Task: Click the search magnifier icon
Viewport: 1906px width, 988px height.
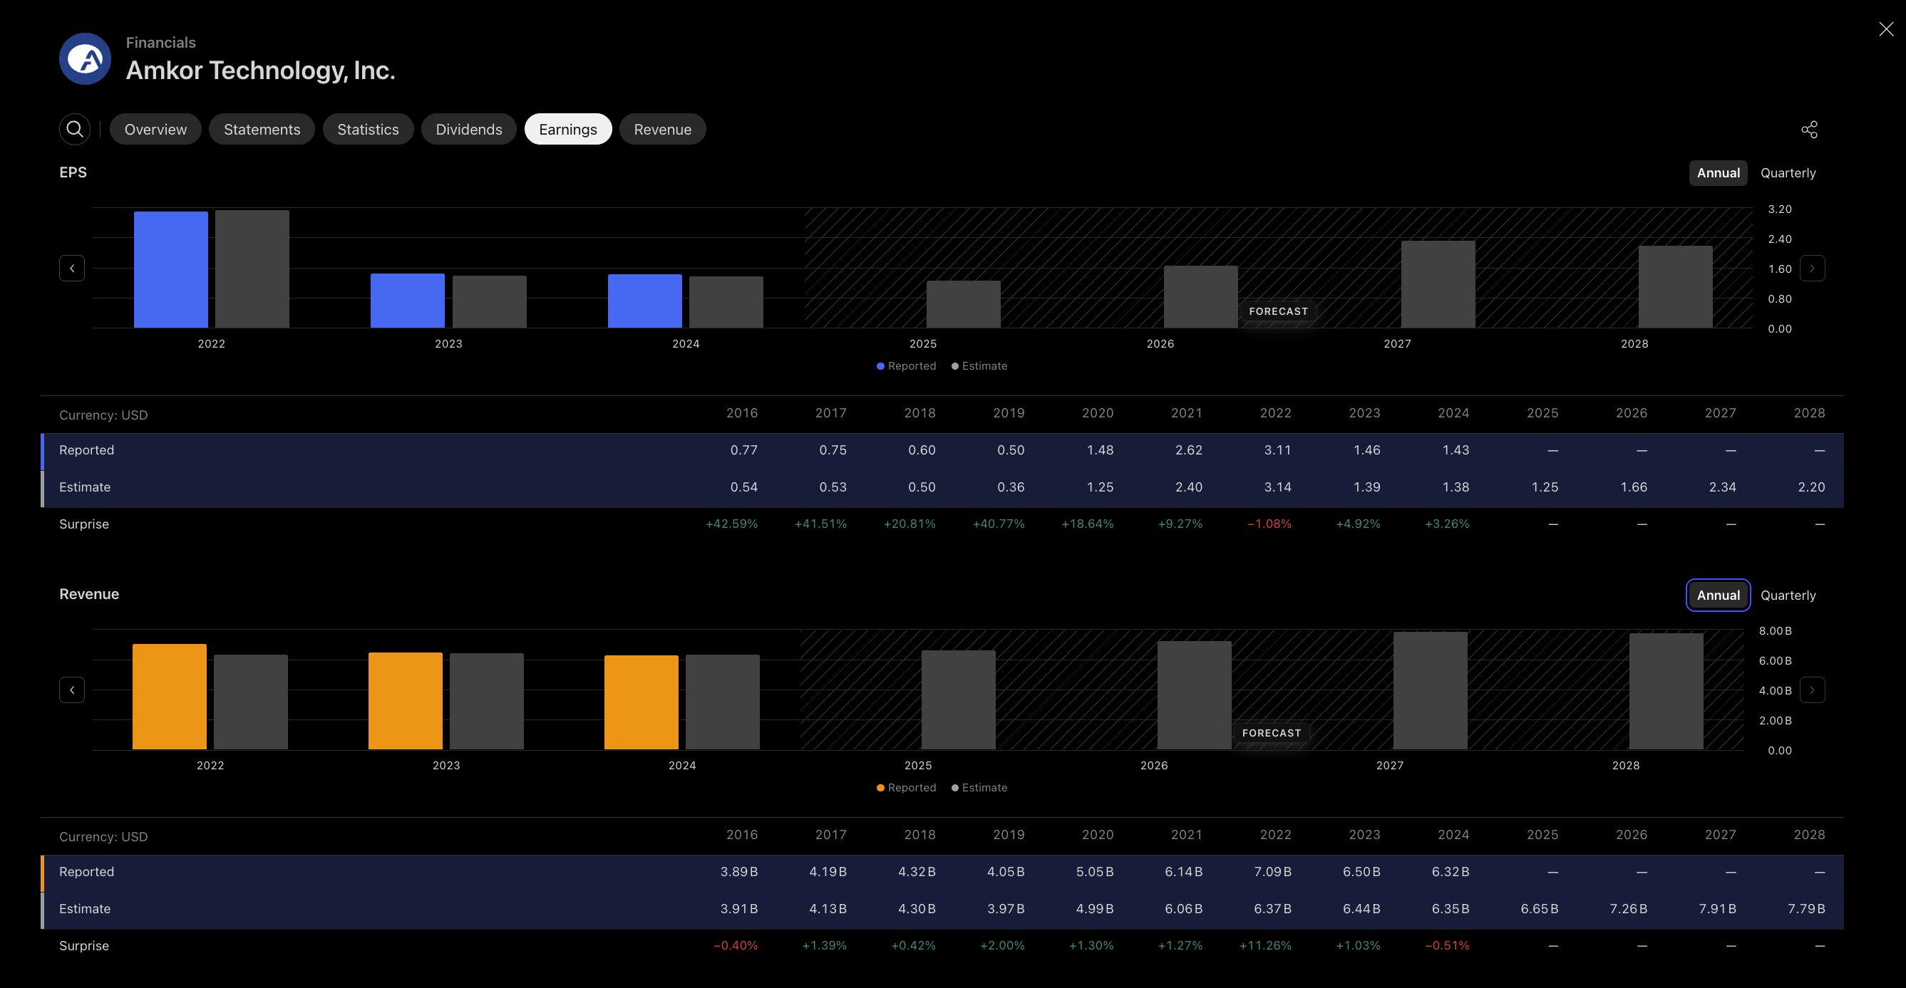Action: [x=75, y=130]
